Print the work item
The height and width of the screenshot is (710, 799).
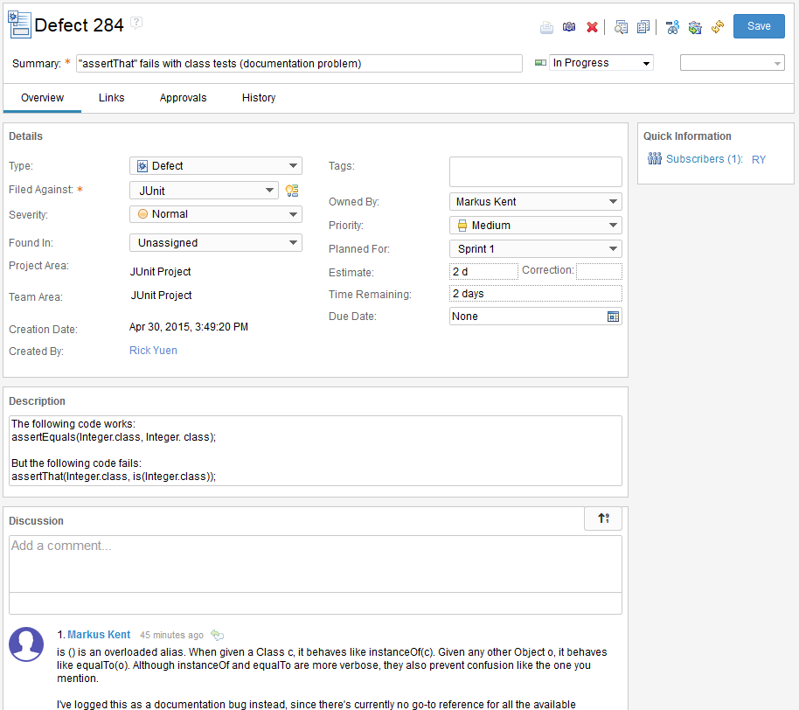click(546, 27)
